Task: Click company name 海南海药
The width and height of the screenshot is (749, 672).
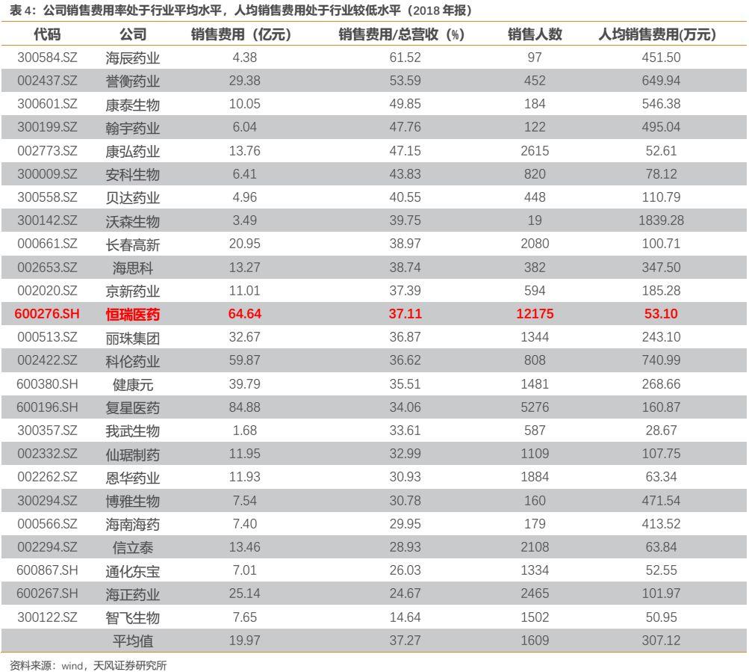Action: [x=133, y=524]
